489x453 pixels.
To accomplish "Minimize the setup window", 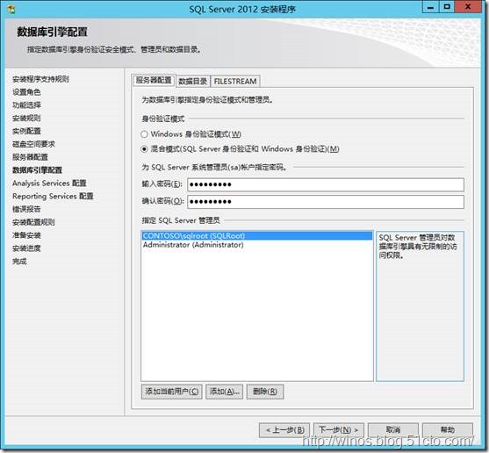I will [x=431, y=7].
